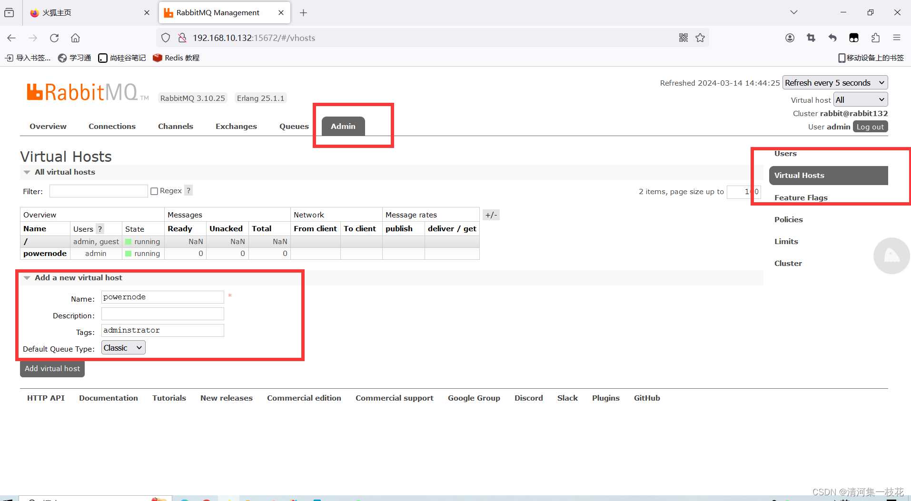911x501 pixels.
Task: Open the Documentation footer link
Action: pyautogui.click(x=109, y=398)
